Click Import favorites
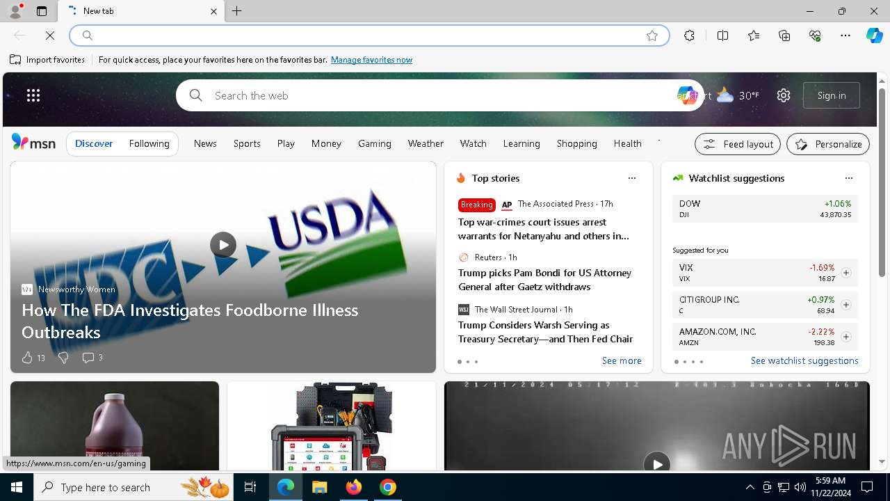Viewport: 890px width, 501px height. (47, 60)
